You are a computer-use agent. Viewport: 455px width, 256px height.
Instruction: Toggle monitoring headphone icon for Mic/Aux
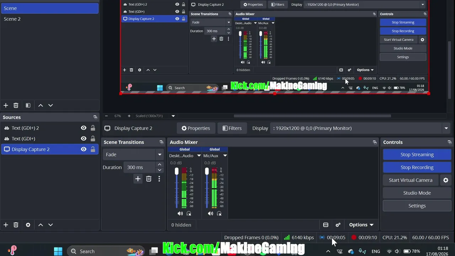[219, 214]
